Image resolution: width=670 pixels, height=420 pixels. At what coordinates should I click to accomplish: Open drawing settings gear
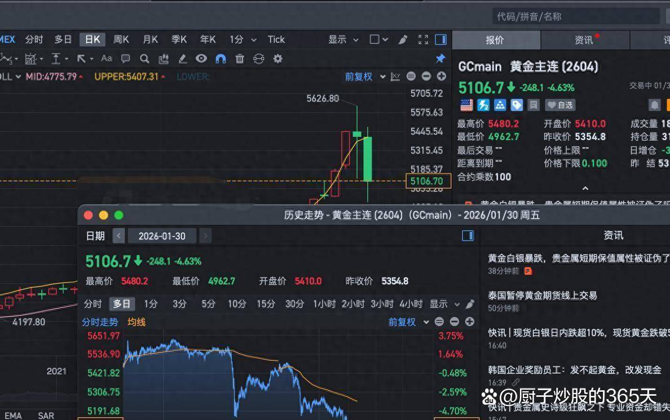pos(277,59)
